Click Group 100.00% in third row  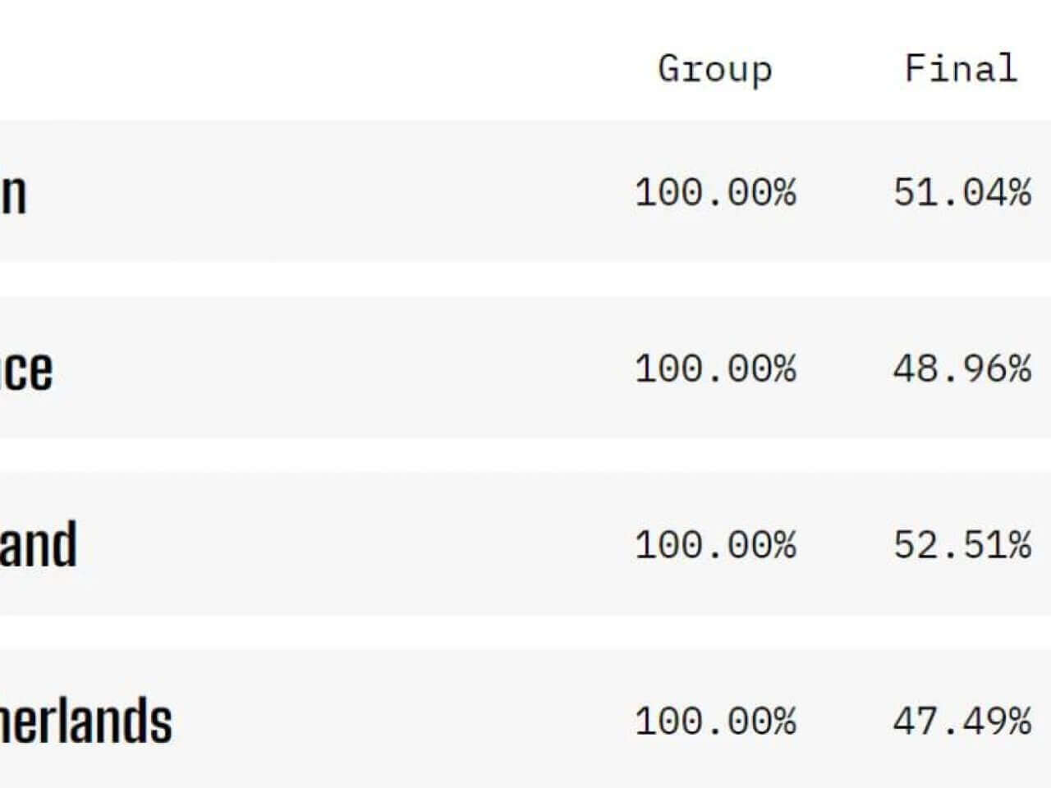pos(715,545)
